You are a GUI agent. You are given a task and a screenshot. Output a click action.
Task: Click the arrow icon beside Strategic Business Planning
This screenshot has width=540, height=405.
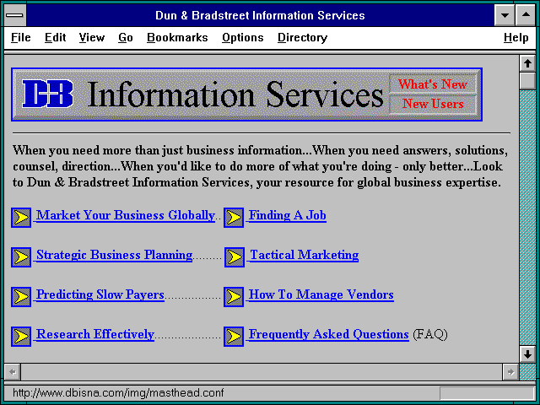tap(21, 256)
